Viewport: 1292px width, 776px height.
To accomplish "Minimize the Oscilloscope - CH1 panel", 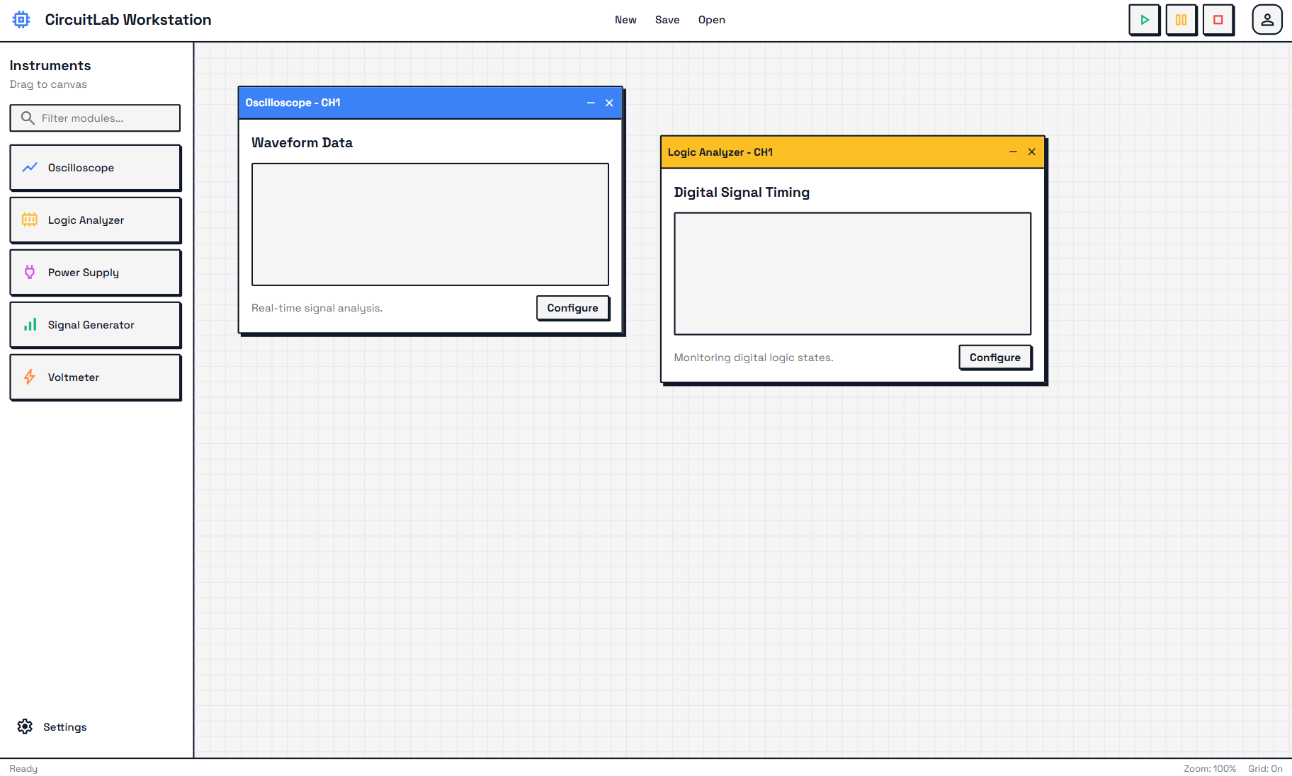I will pos(591,103).
